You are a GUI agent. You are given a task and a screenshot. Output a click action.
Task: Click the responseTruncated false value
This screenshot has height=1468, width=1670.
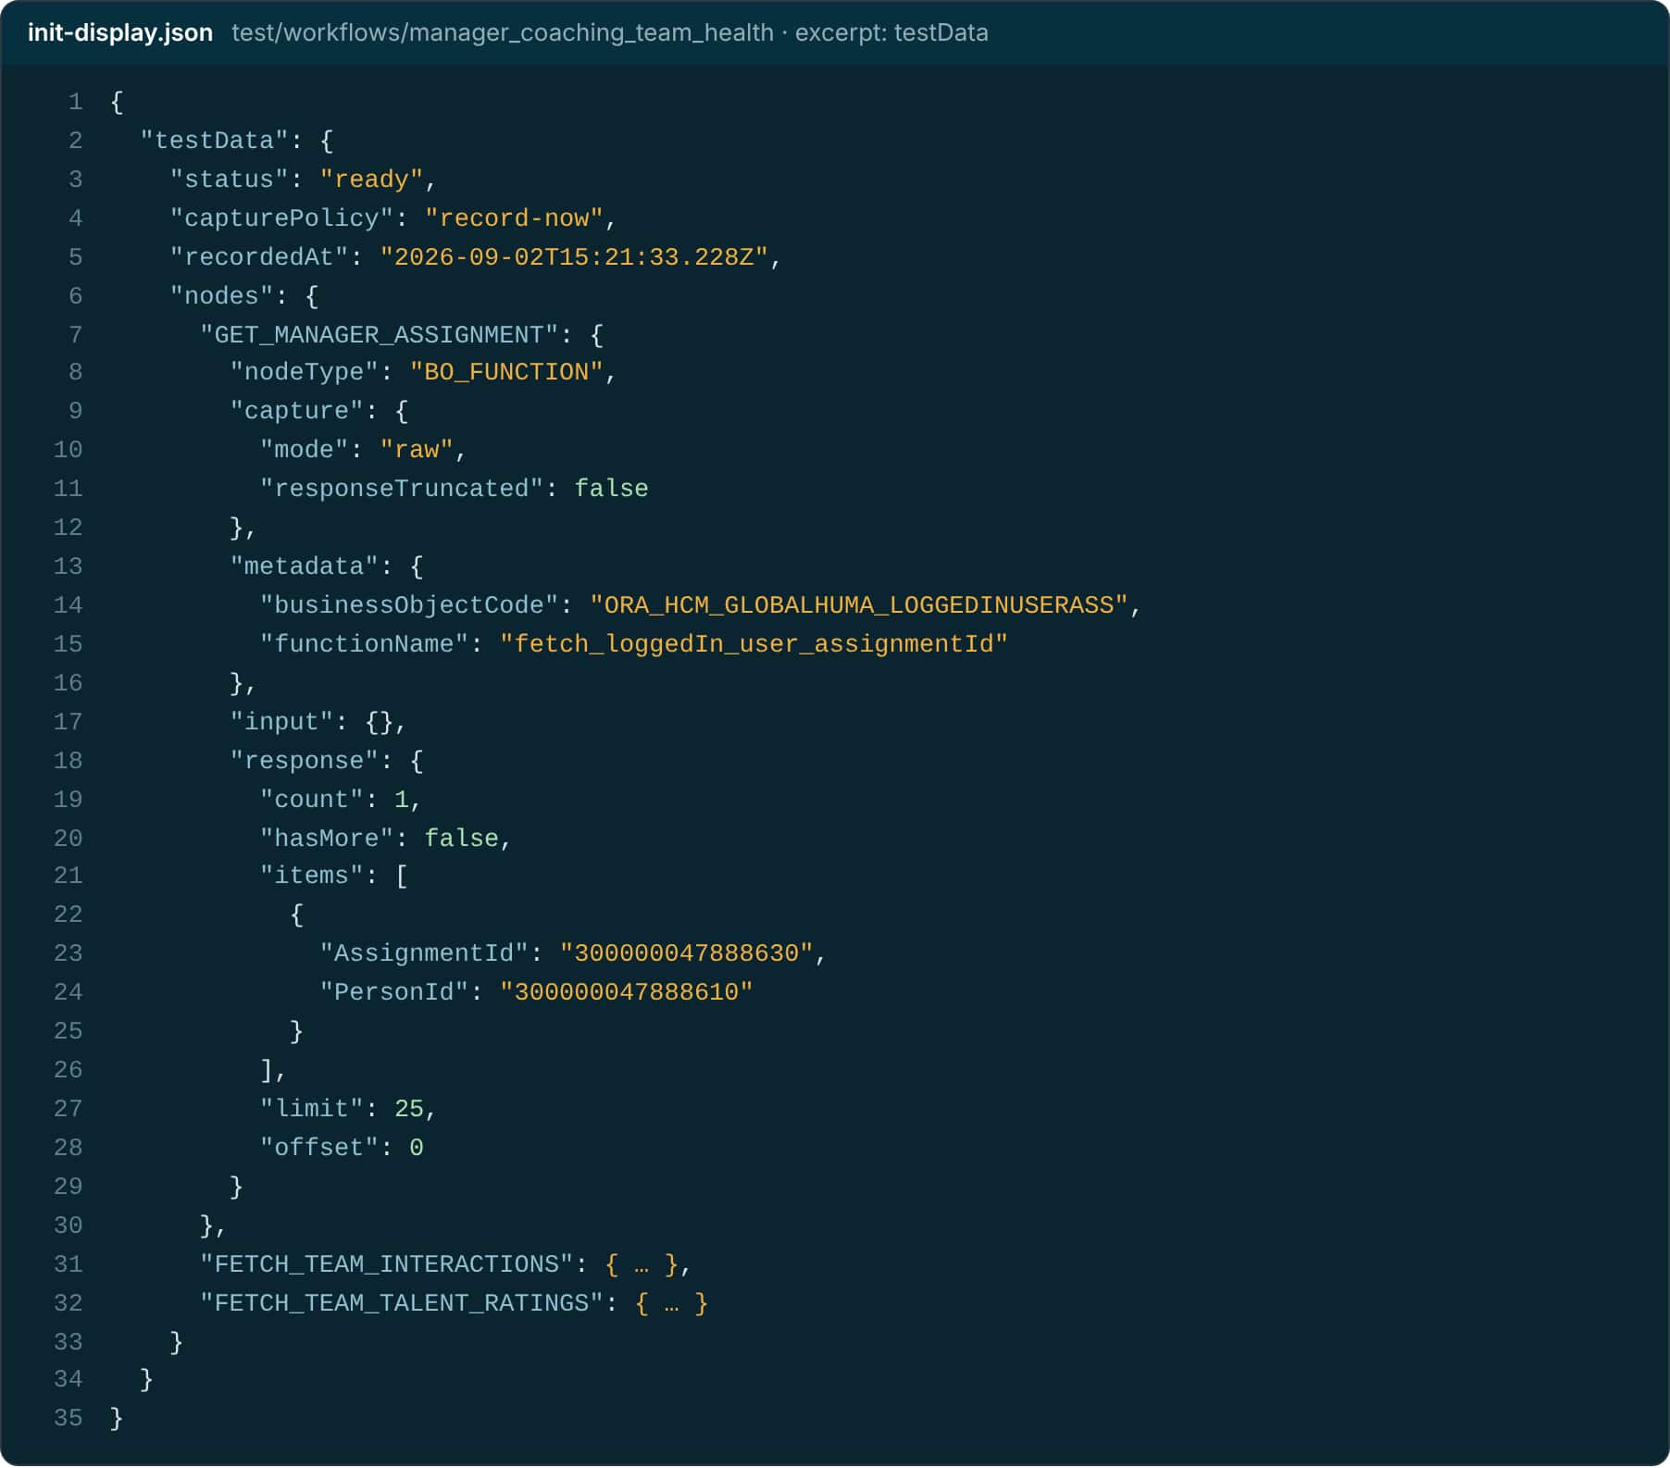[611, 489]
